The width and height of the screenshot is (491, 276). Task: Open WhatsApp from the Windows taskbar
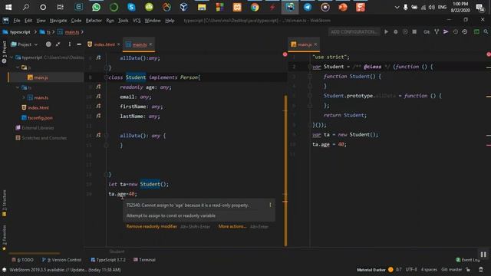click(97, 7)
